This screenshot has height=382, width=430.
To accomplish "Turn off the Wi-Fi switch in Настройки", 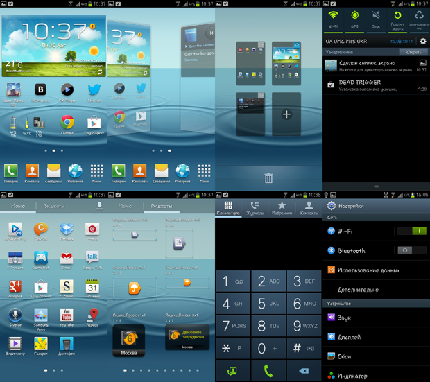I will 412,231.
